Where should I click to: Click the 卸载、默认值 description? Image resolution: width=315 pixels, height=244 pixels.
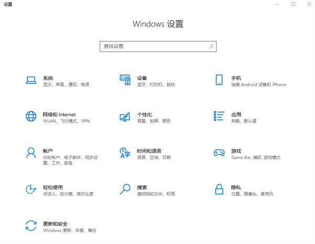[244, 121]
